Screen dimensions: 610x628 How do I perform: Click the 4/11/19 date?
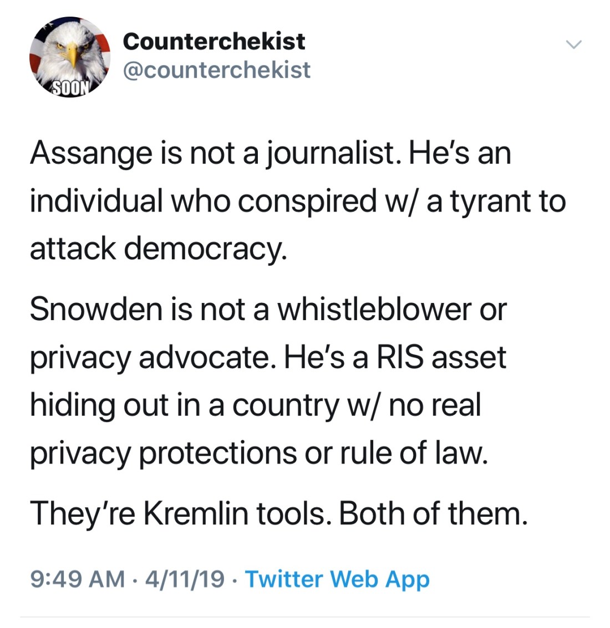(x=185, y=579)
